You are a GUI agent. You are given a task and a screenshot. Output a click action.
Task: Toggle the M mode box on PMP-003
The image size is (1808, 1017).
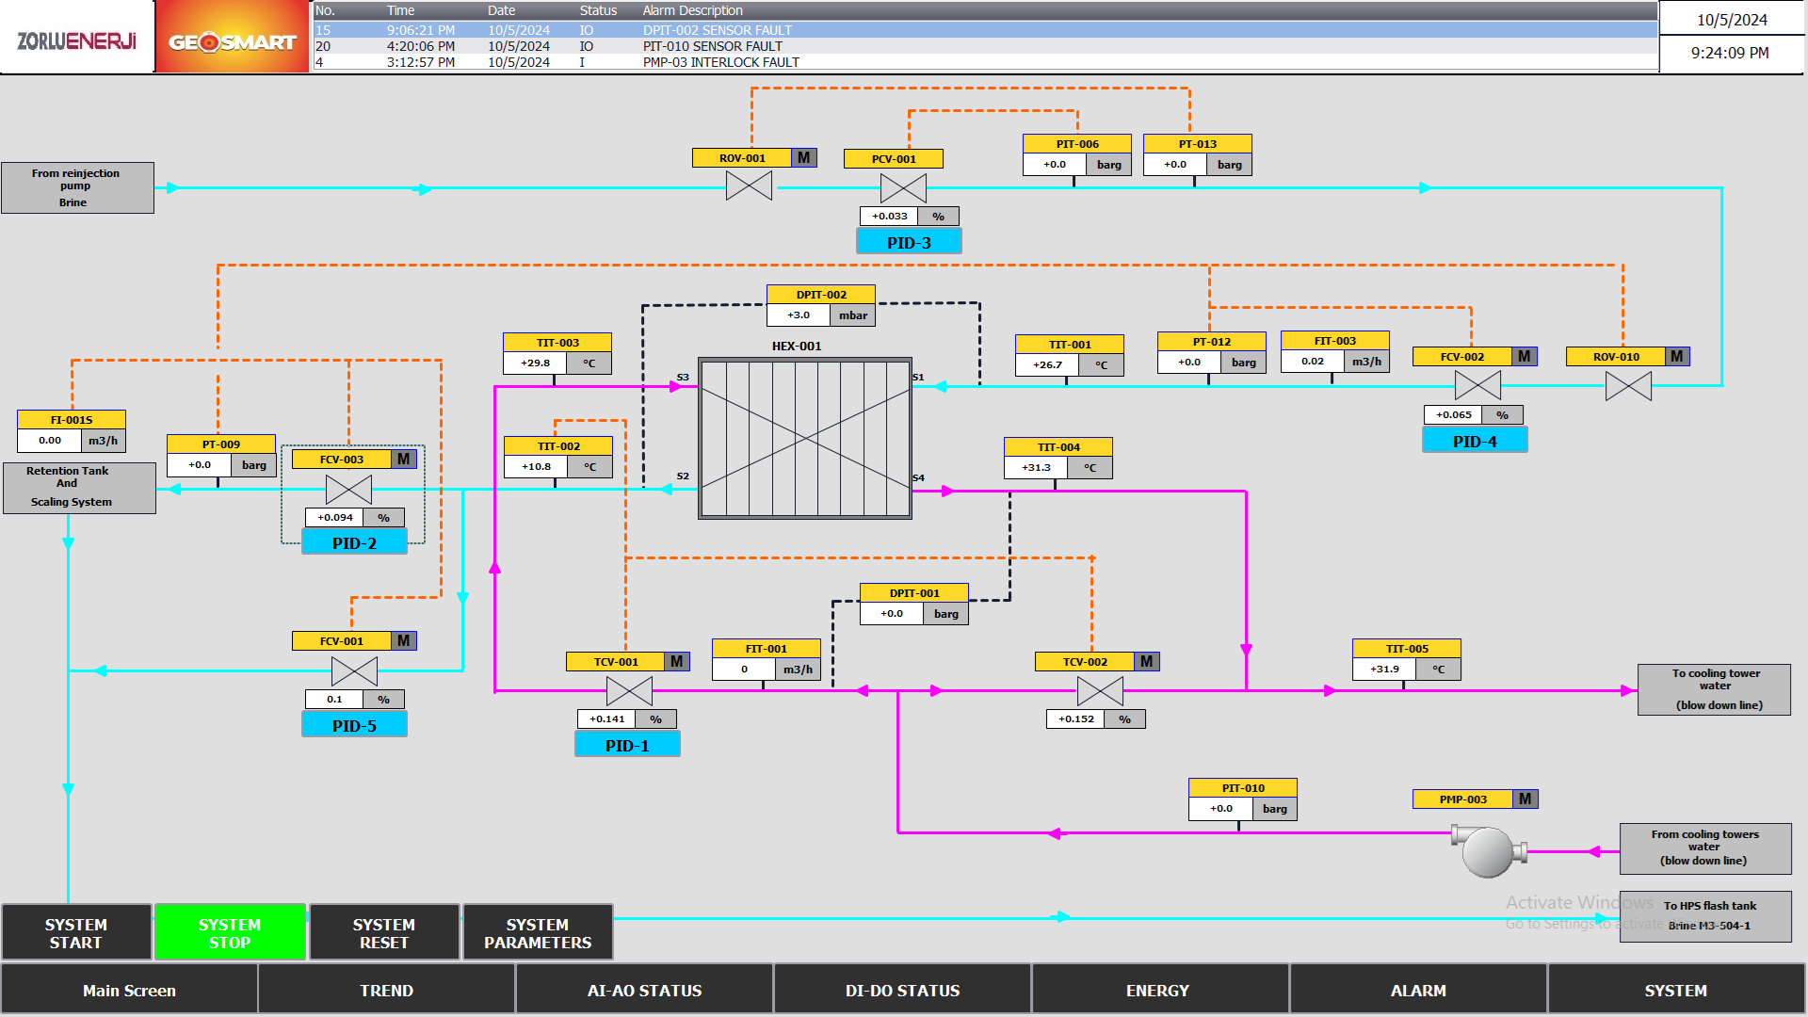pyautogui.click(x=1525, y=799)
